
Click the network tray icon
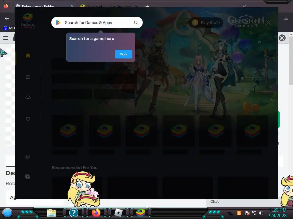pos(254,213)
